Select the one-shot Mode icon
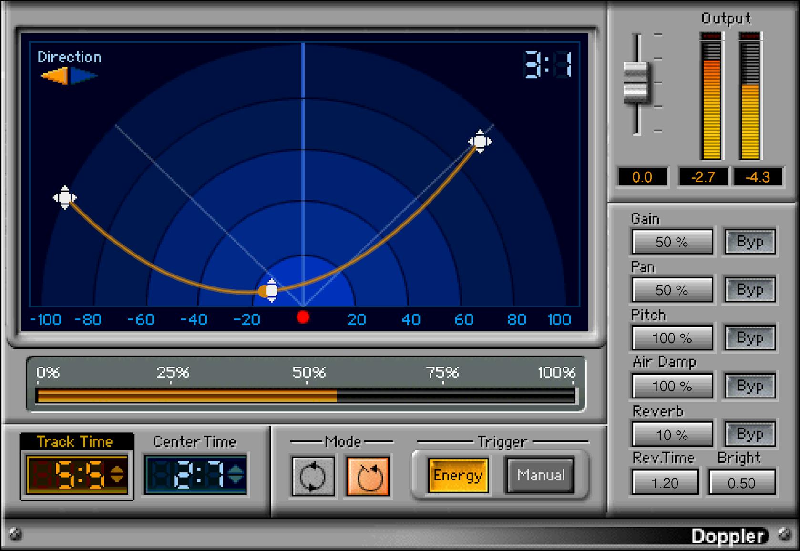The image size is (800, 551). 368,475
